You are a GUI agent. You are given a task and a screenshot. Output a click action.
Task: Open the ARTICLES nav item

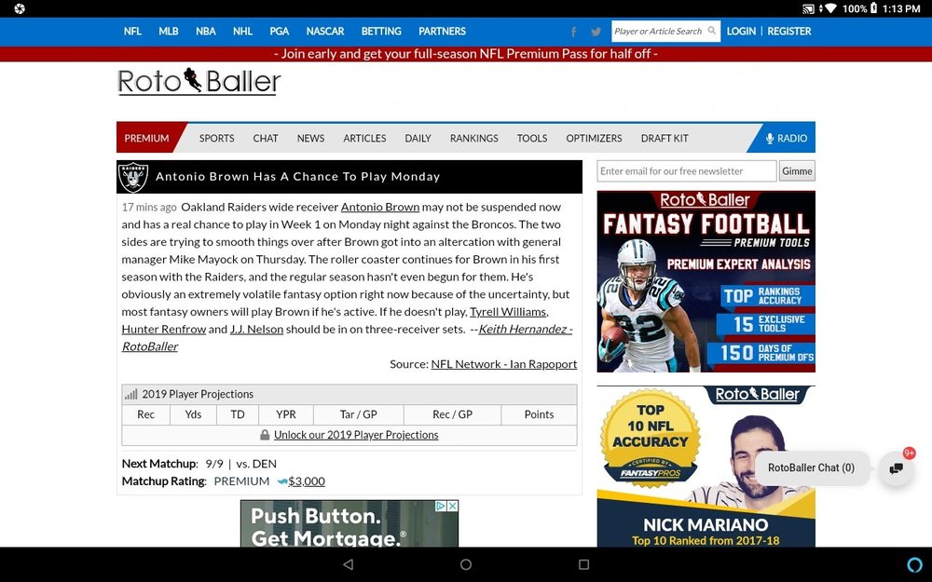365,139
